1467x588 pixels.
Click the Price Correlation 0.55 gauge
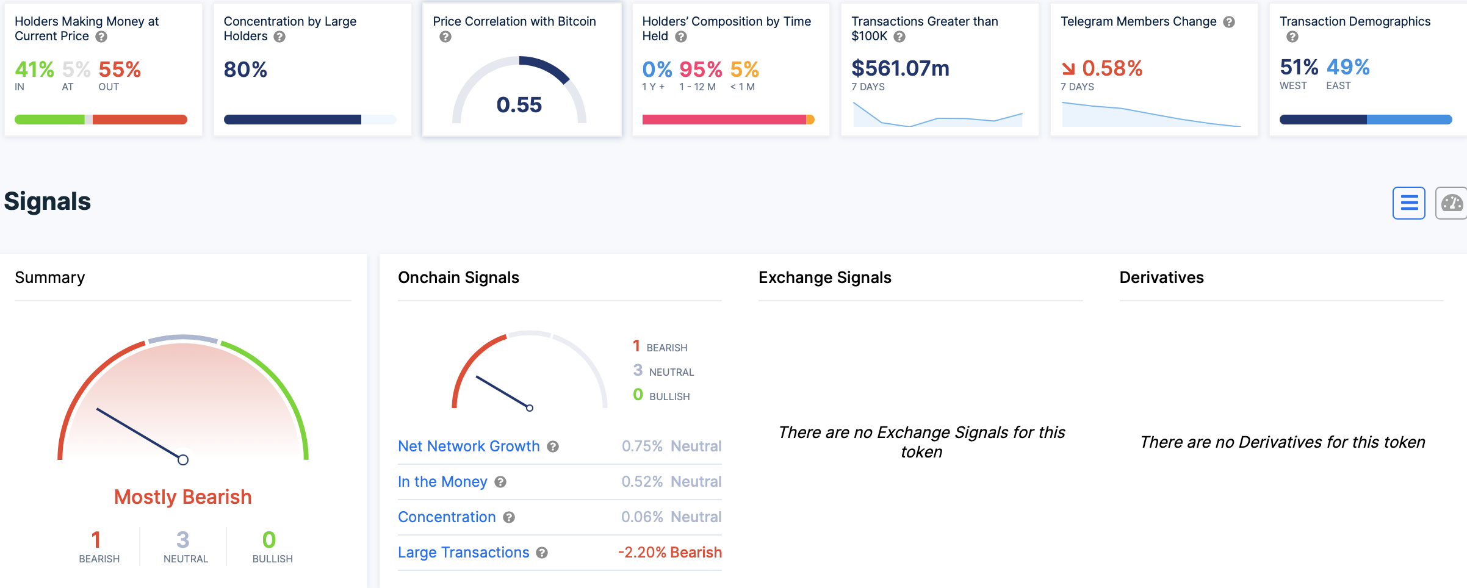coord(519,91)
